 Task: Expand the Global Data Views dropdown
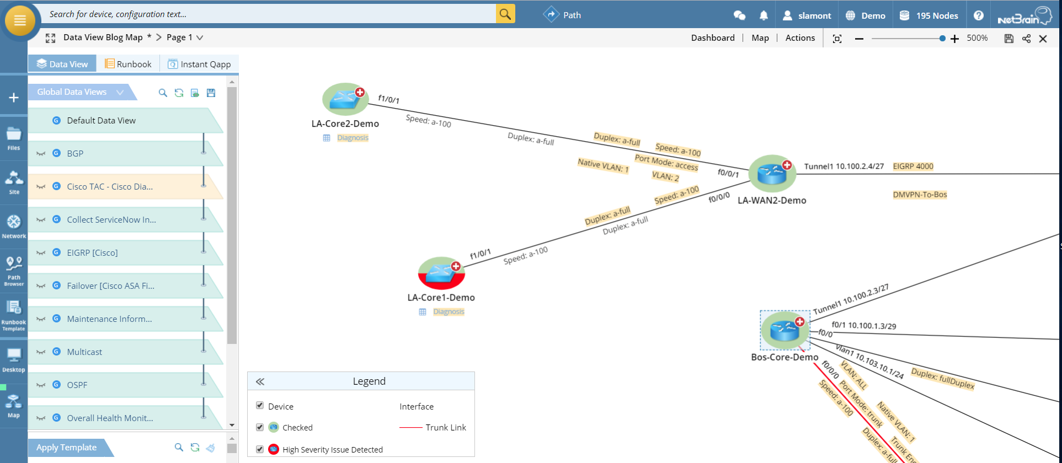(120, 92)
